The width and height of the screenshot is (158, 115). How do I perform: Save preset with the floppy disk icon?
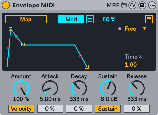click(x=142, y=5)
